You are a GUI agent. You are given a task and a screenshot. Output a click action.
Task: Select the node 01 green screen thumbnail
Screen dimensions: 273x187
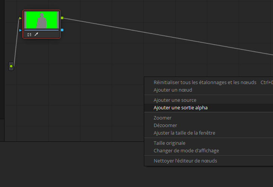tap(42, 20)
